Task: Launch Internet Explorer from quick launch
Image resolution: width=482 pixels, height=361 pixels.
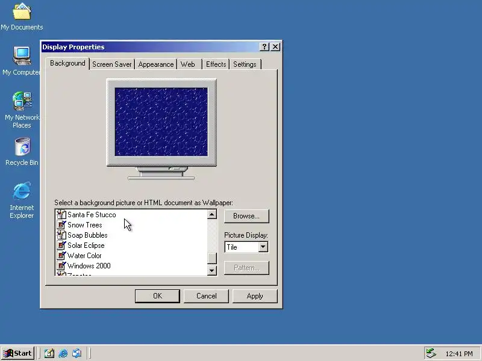Action: pyautogui.click(x=63, y=353)
